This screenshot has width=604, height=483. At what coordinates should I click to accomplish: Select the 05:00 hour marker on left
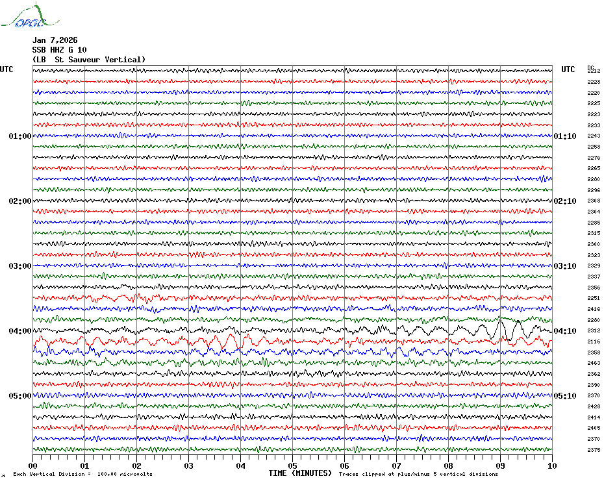[19, 396]
